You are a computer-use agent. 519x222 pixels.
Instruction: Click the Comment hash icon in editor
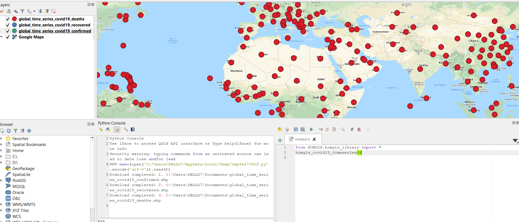[x=352, y=130]
